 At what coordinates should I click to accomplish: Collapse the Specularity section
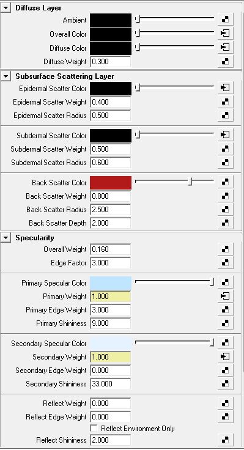[6, 238]
